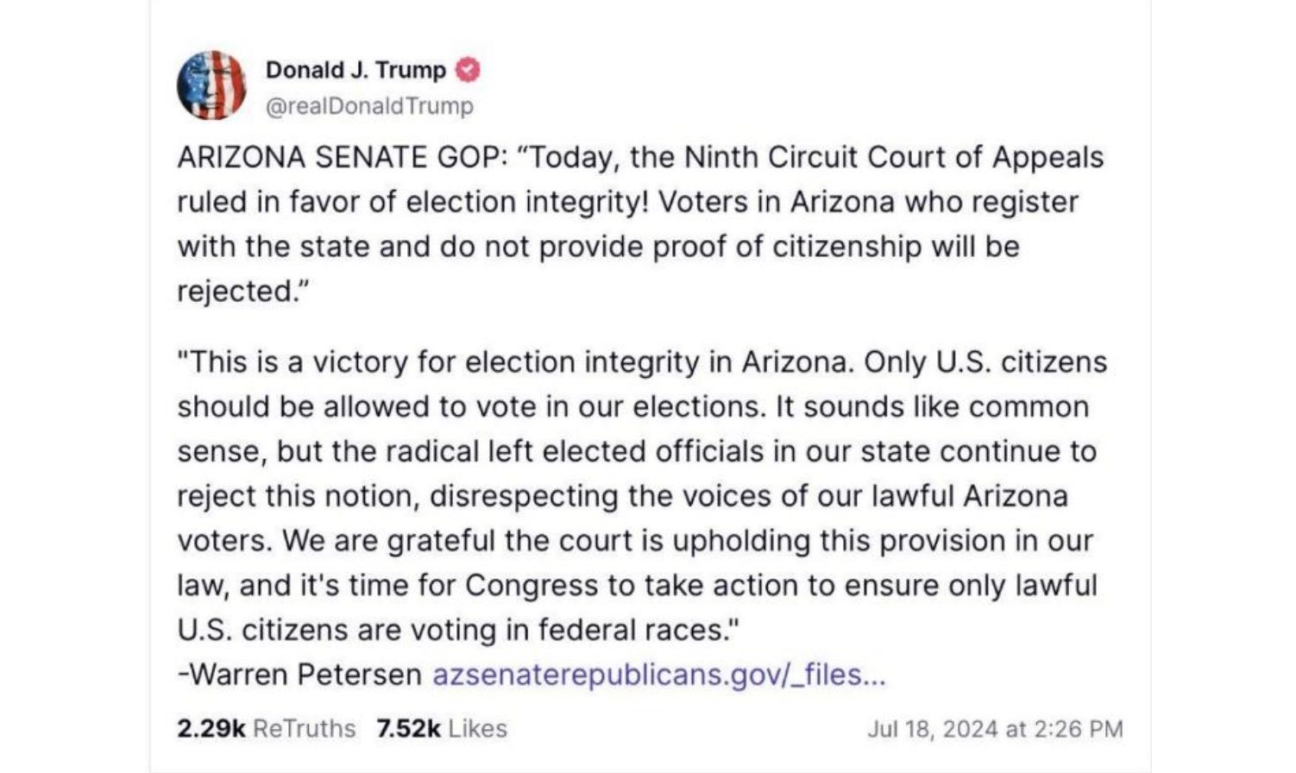The image size is (1296, 773).
Task: Click Donald J. Trump's profile avatar
Action: click(211, 85)
